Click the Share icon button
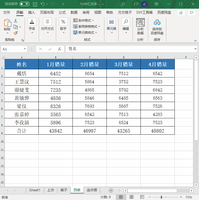Image resolution: width=199 pixels, height=200 pixels. [181, 13]
